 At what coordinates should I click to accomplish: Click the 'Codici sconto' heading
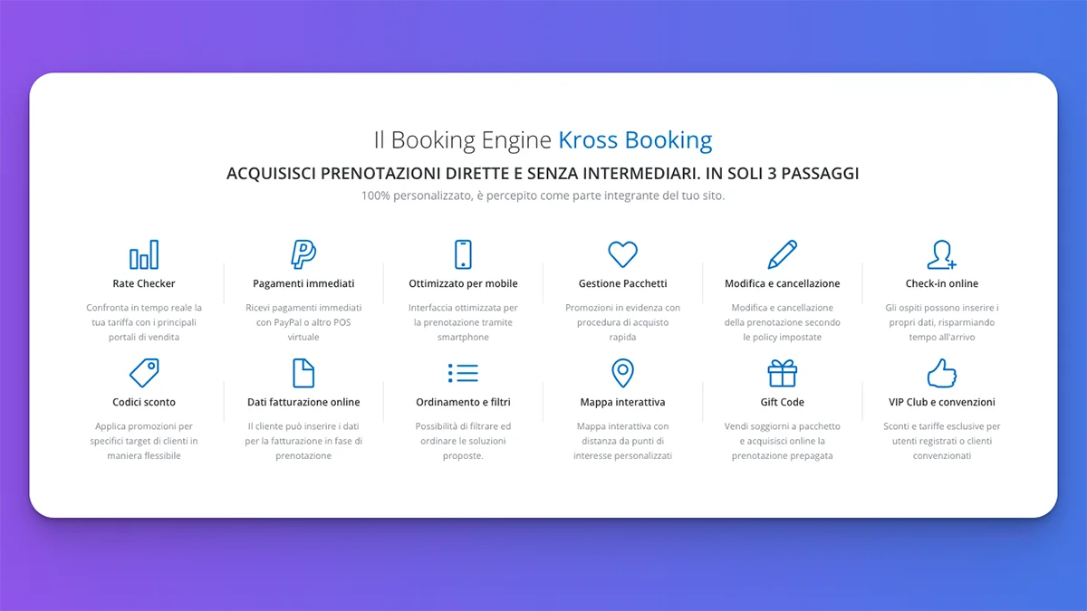(144, 402)
